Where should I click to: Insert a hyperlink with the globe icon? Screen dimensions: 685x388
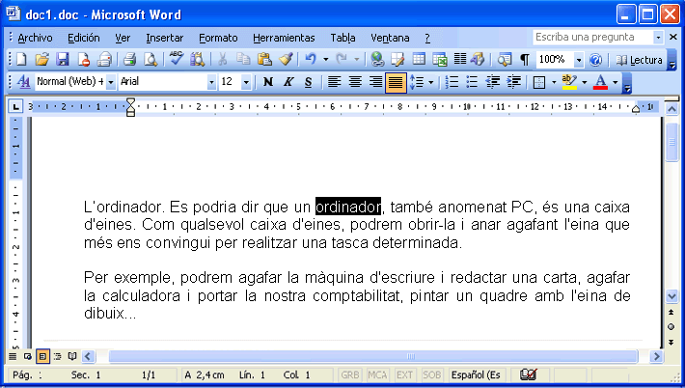377,60
